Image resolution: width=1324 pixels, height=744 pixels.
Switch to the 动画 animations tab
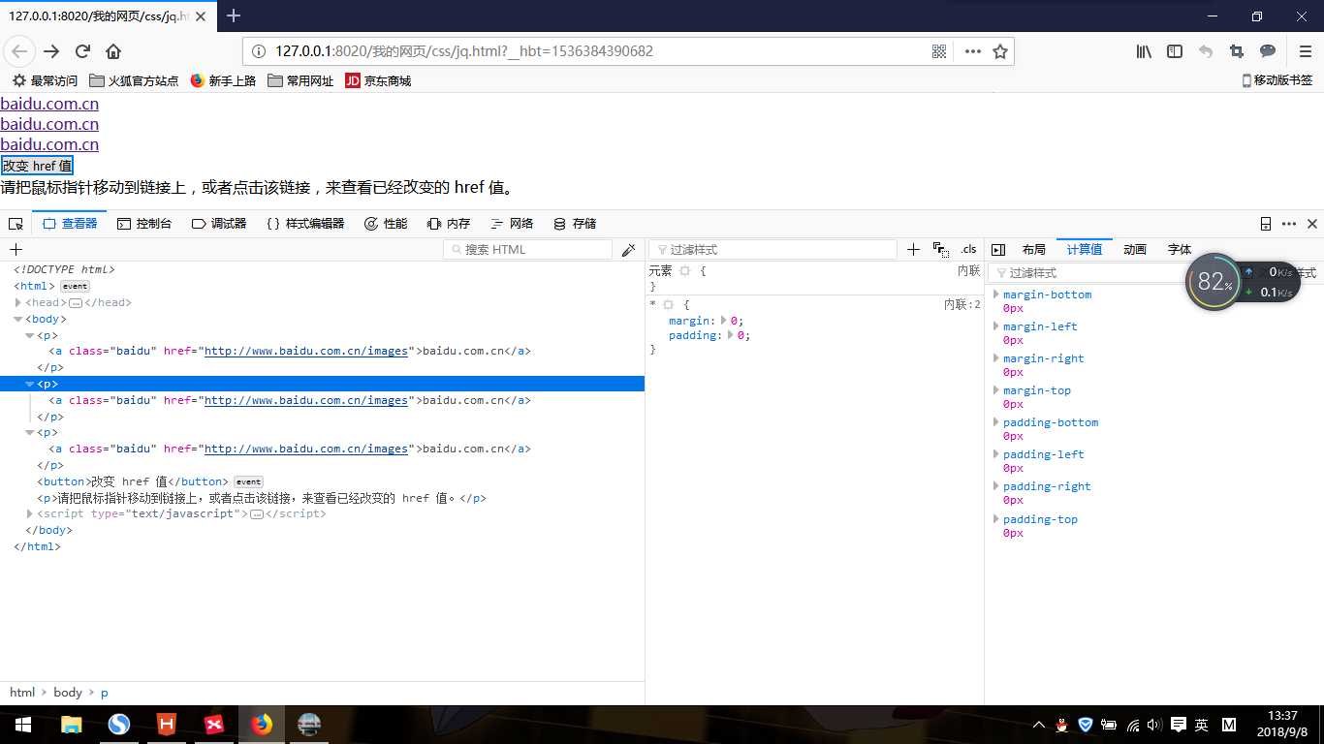1135,250
